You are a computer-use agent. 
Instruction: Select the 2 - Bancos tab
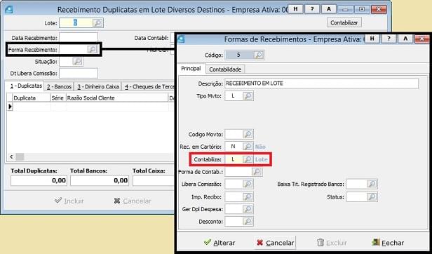(59, 86)
